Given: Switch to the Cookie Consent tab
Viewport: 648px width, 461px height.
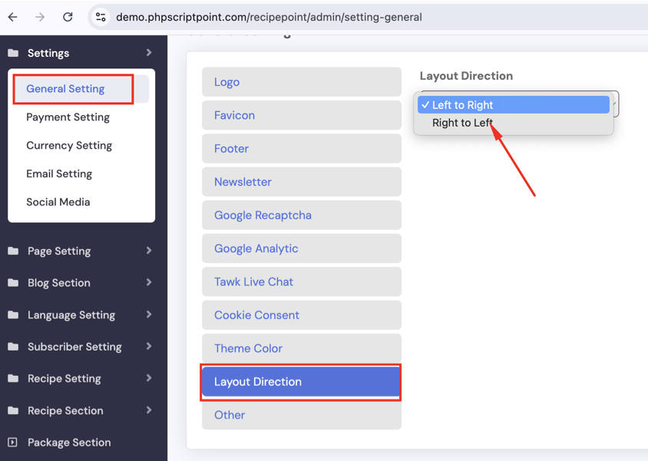Looking at the screenshot, I should click(x=302, y=315).
